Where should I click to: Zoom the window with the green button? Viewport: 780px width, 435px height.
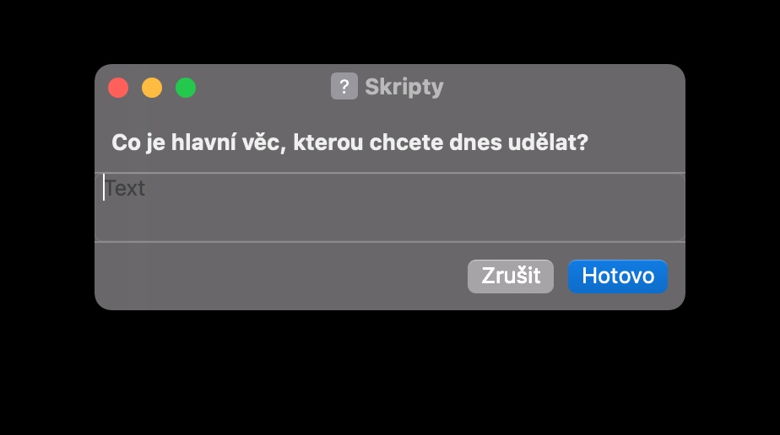click(186, 88)
